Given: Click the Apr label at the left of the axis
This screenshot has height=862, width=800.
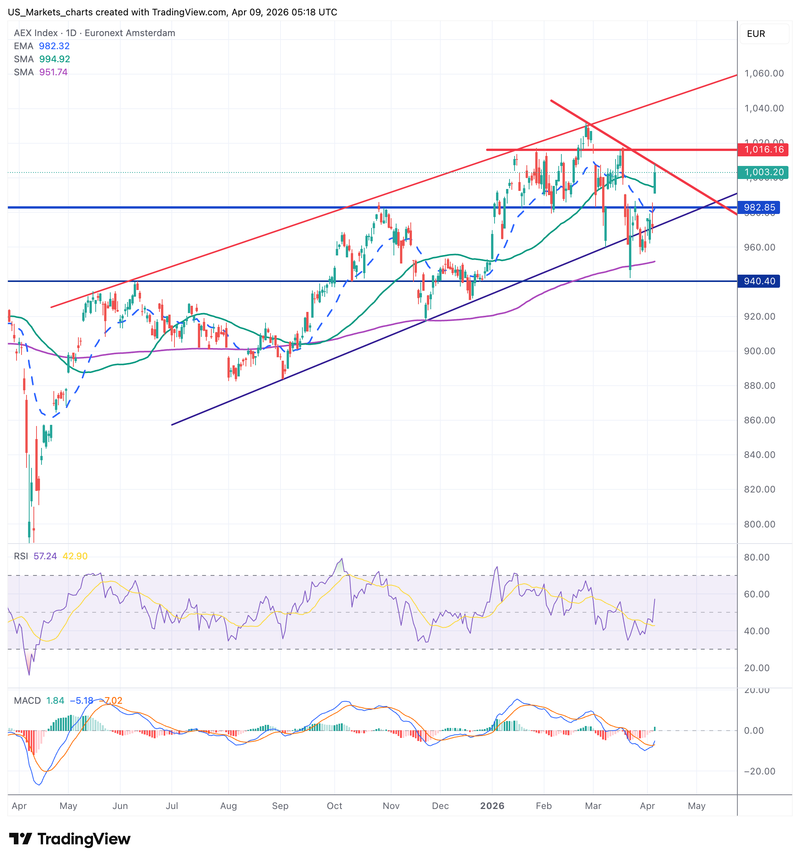Looking at the screenshot, I should [x=19, y=806].
